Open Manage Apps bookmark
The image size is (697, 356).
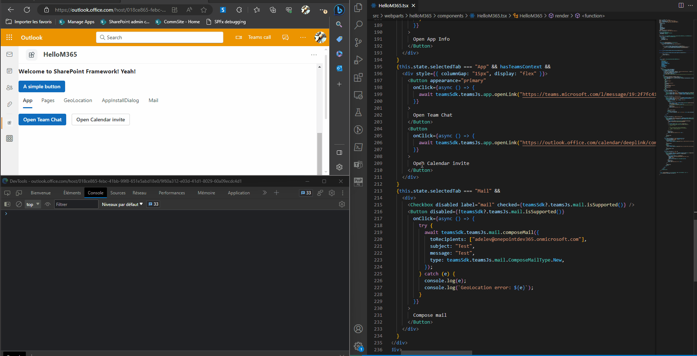coord(77,22)
